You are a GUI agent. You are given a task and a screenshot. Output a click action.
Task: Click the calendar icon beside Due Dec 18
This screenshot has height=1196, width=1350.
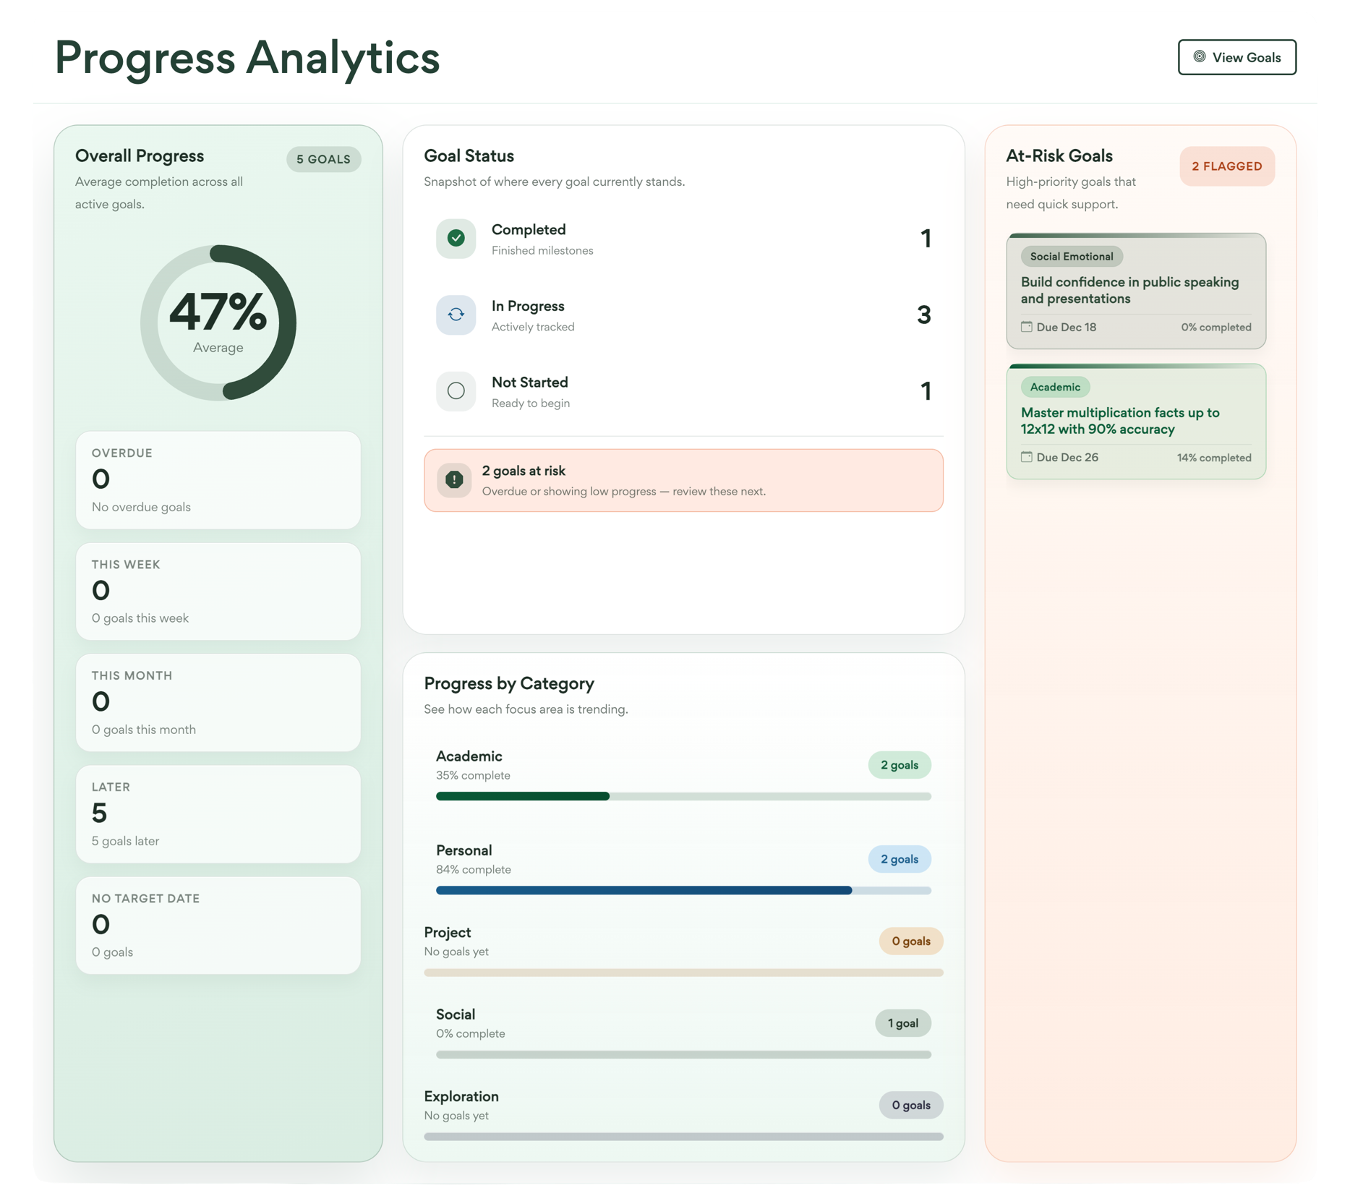pyautogui.click(x=1026, y=327)
